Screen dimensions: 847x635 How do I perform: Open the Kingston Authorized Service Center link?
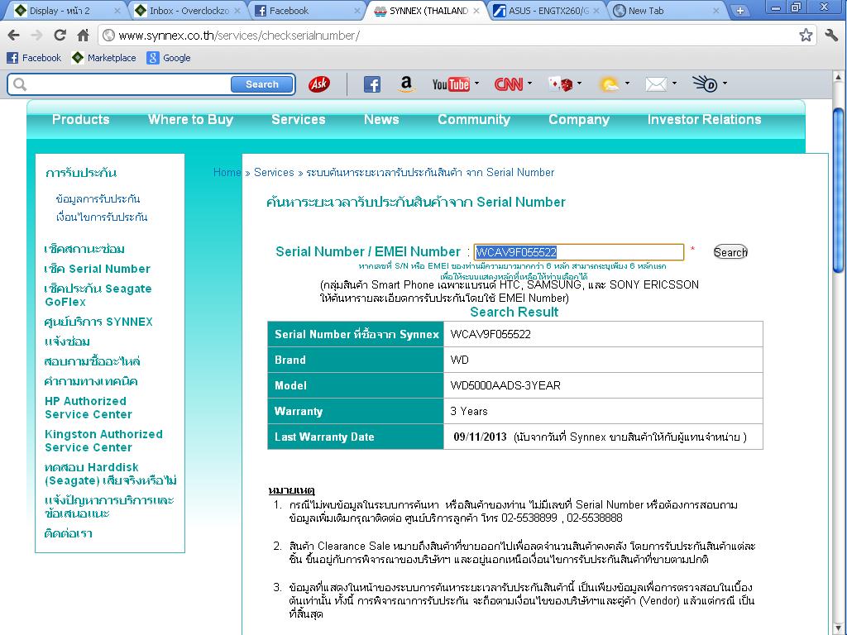(x=103, y=441)
